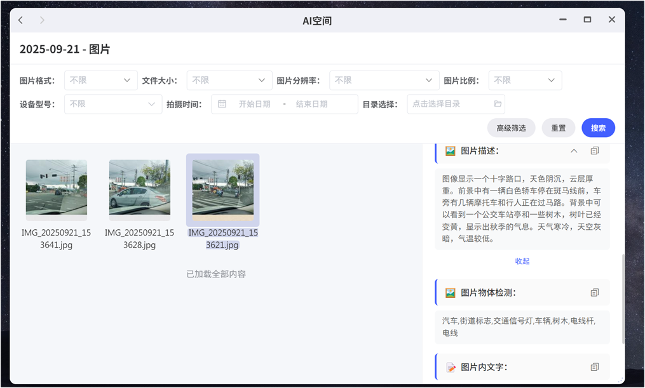
Task: Click the picture icon beside 图片物体检测
Action: tap(451, 293)
